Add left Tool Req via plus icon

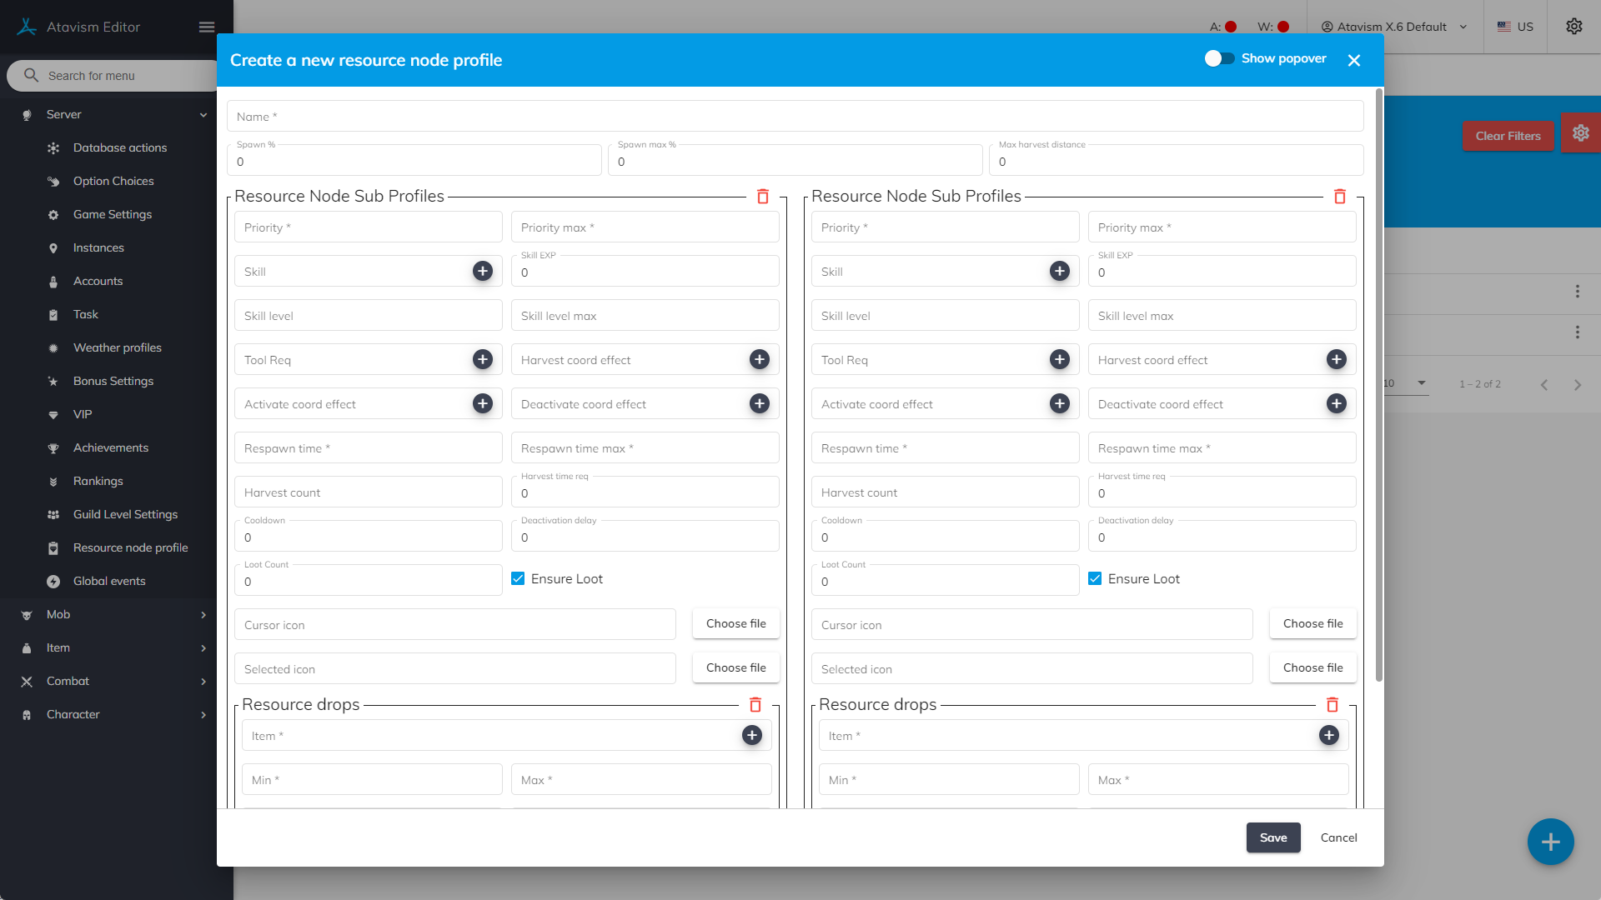[x=482, y=359]
